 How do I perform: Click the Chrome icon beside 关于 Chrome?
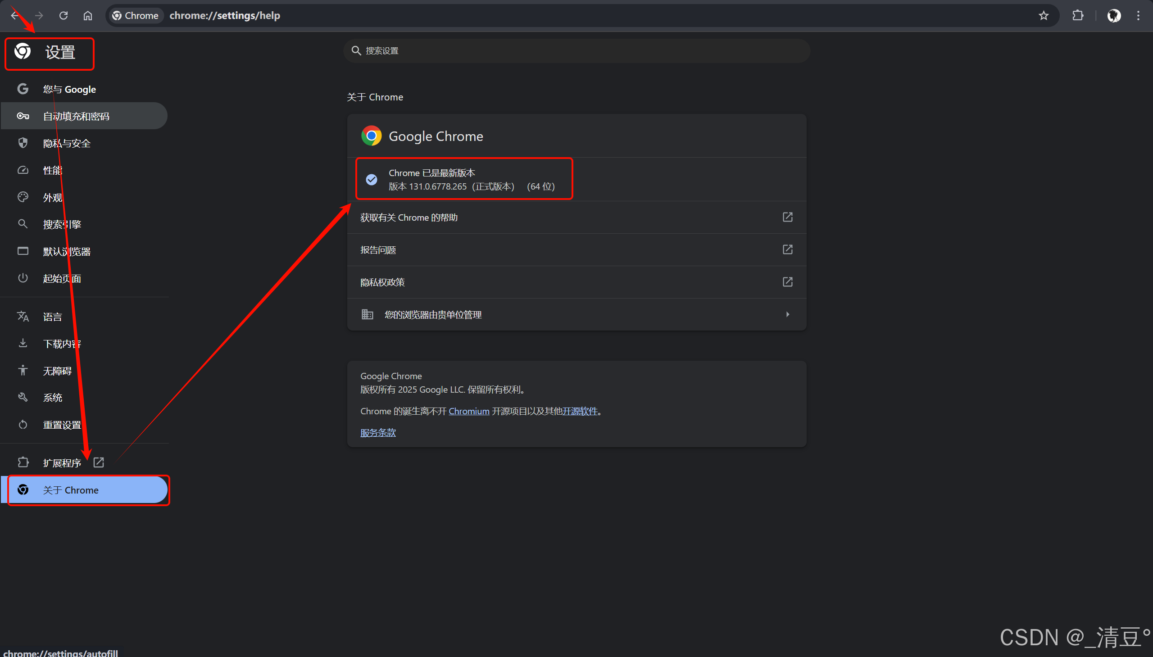tap(23, 489)
